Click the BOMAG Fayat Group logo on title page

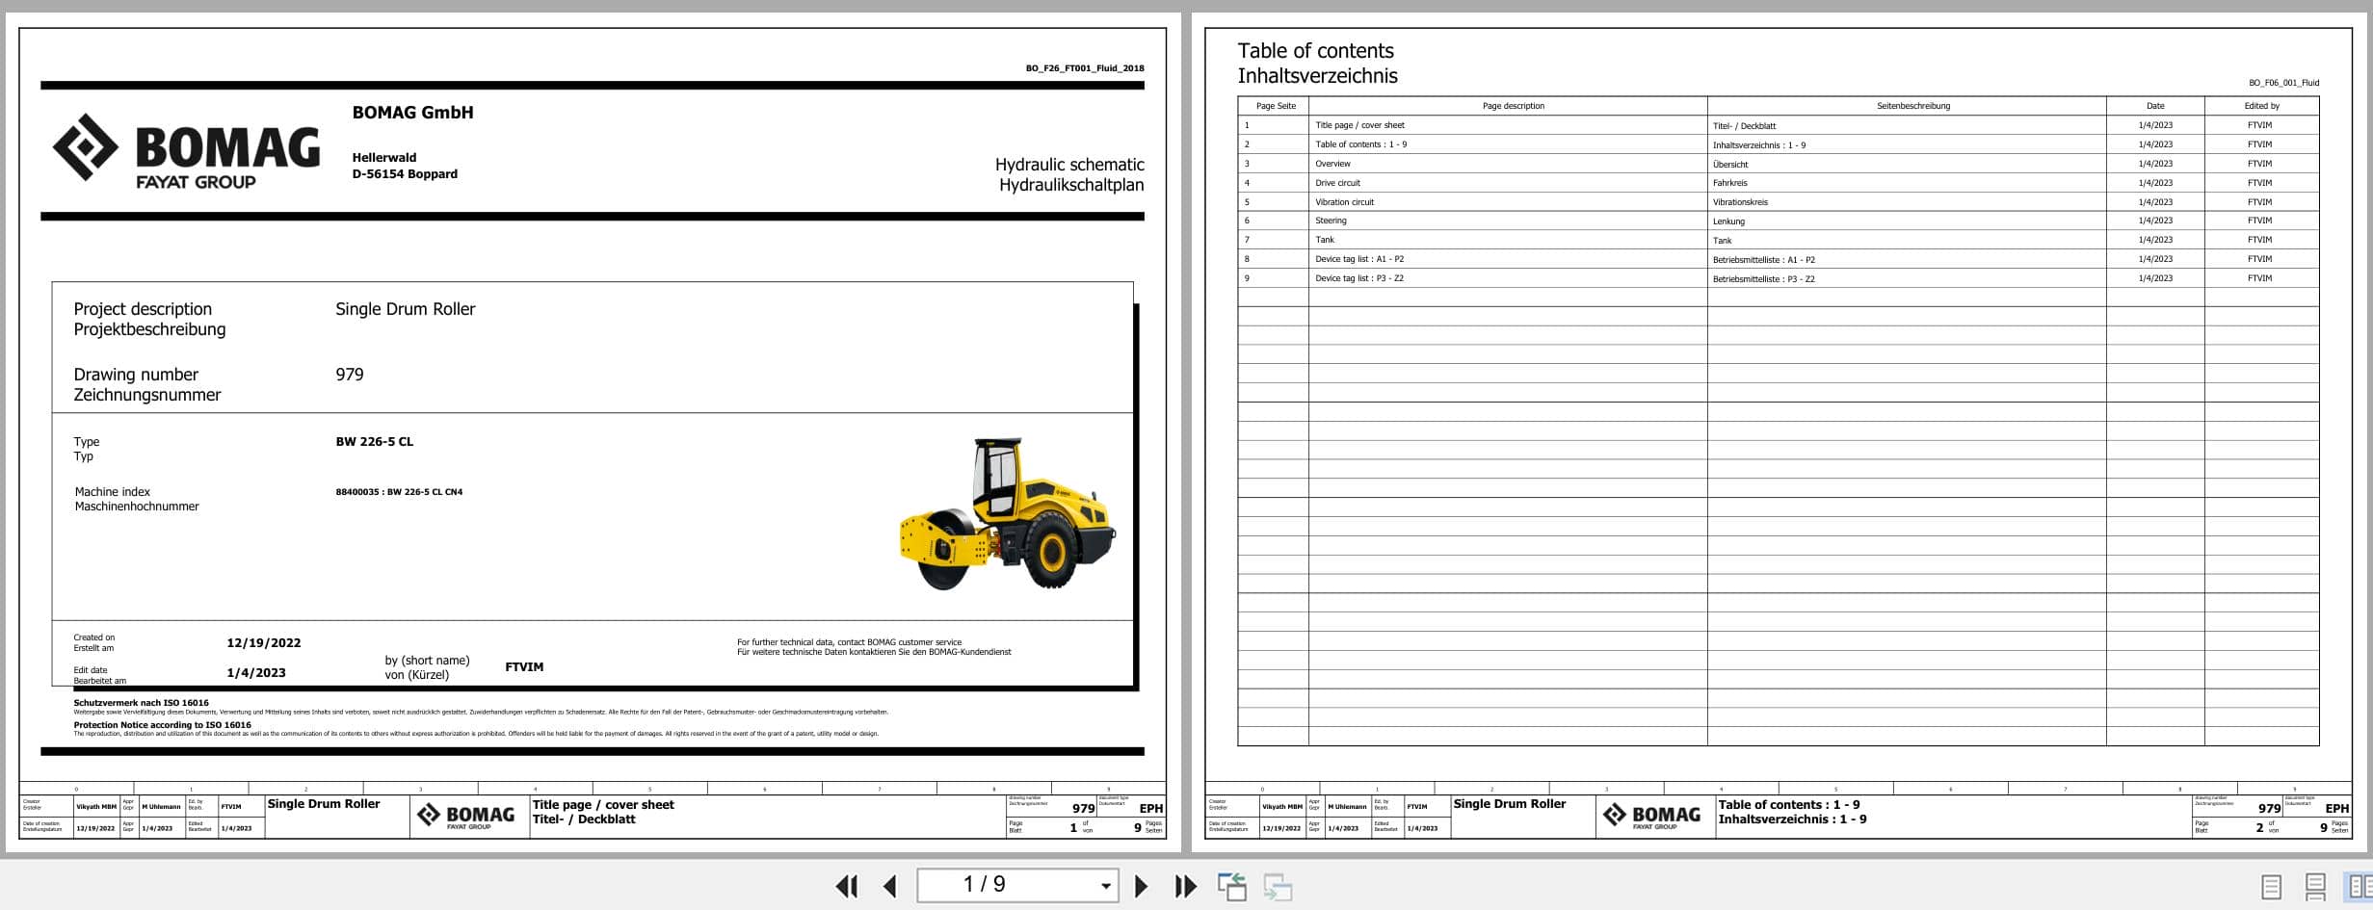186,151
